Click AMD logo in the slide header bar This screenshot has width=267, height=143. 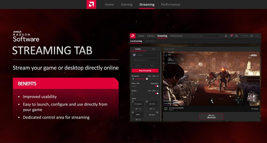click(x=91, y=4)
